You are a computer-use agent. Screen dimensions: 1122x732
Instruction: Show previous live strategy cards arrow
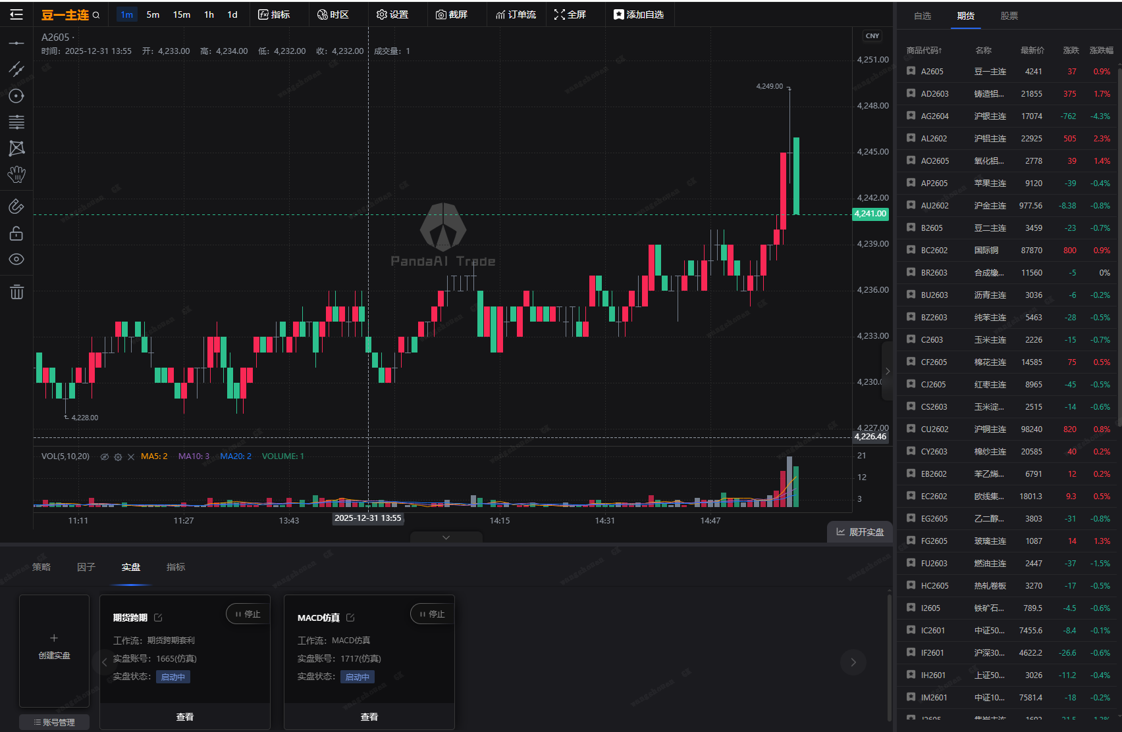104,662
